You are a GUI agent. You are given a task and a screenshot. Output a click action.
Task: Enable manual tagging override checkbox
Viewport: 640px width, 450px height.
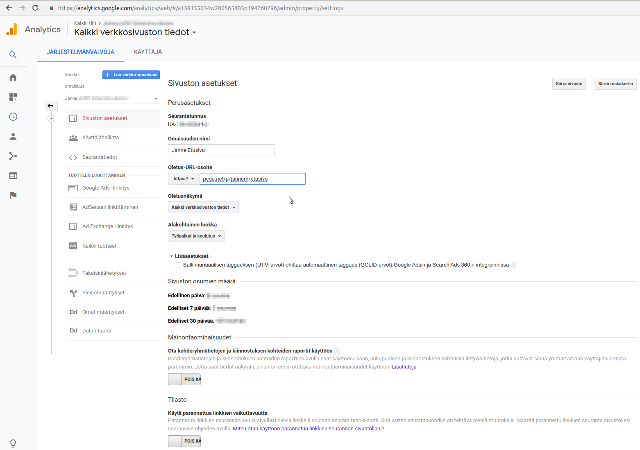tap(177, 265)
